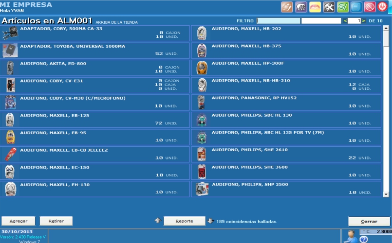Open the tools icon with hammer and wrench
Screen dimensions: 392x243
click(x=329, y=7)
